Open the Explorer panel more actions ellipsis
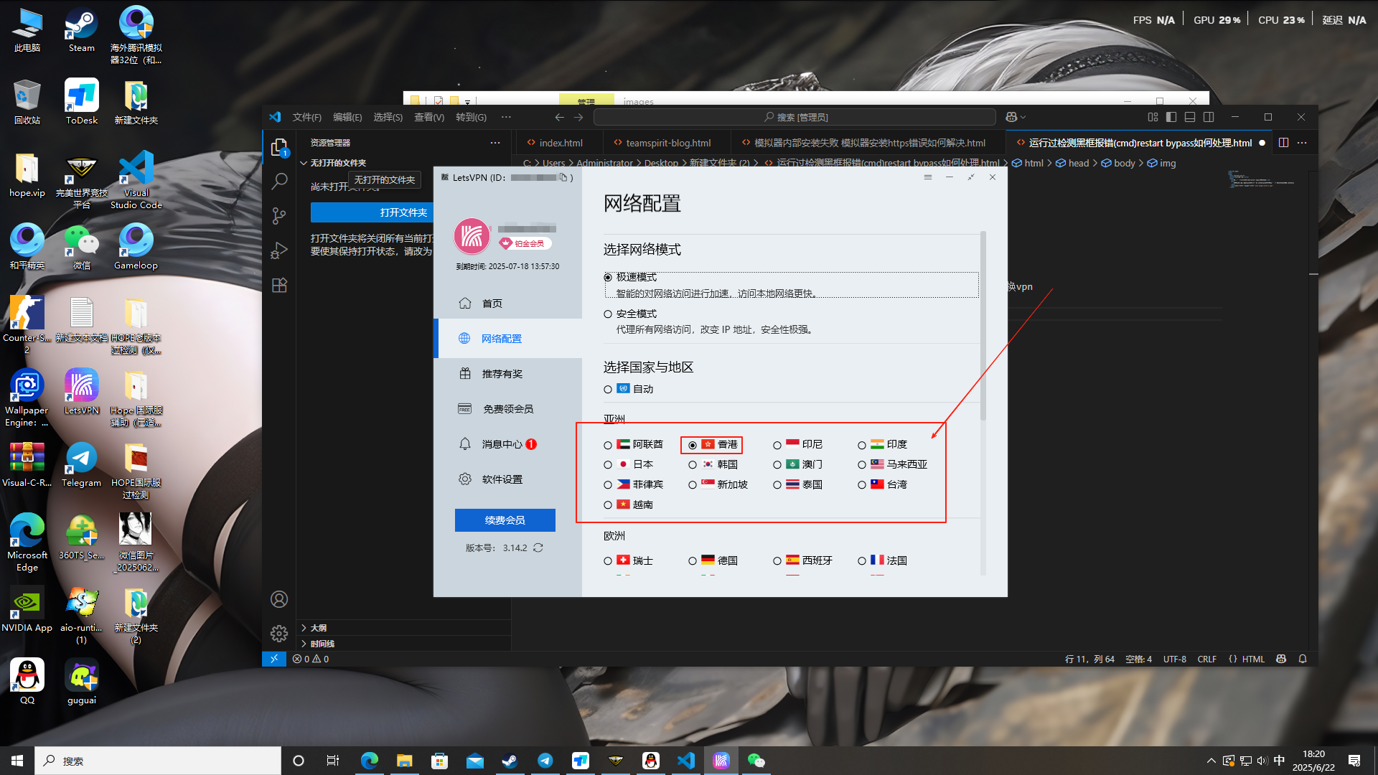 tap(495, 143)
